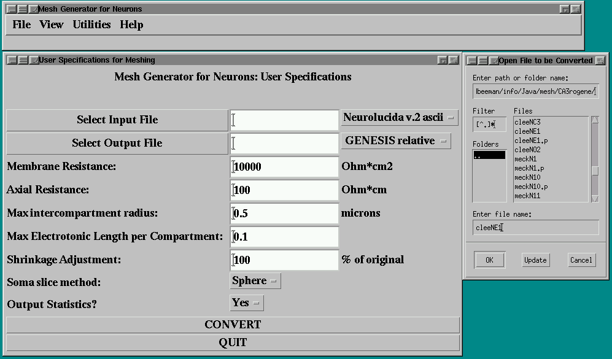
Task: Click the pin icon of Mesh Generator title bar
Action: 34,9
